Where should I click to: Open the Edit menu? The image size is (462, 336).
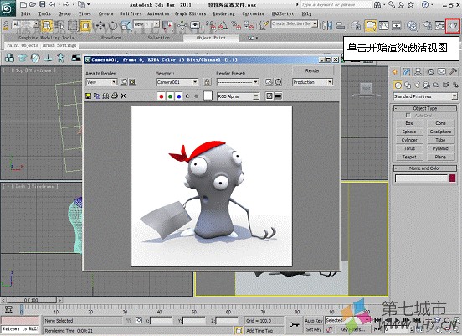point(26,13)
